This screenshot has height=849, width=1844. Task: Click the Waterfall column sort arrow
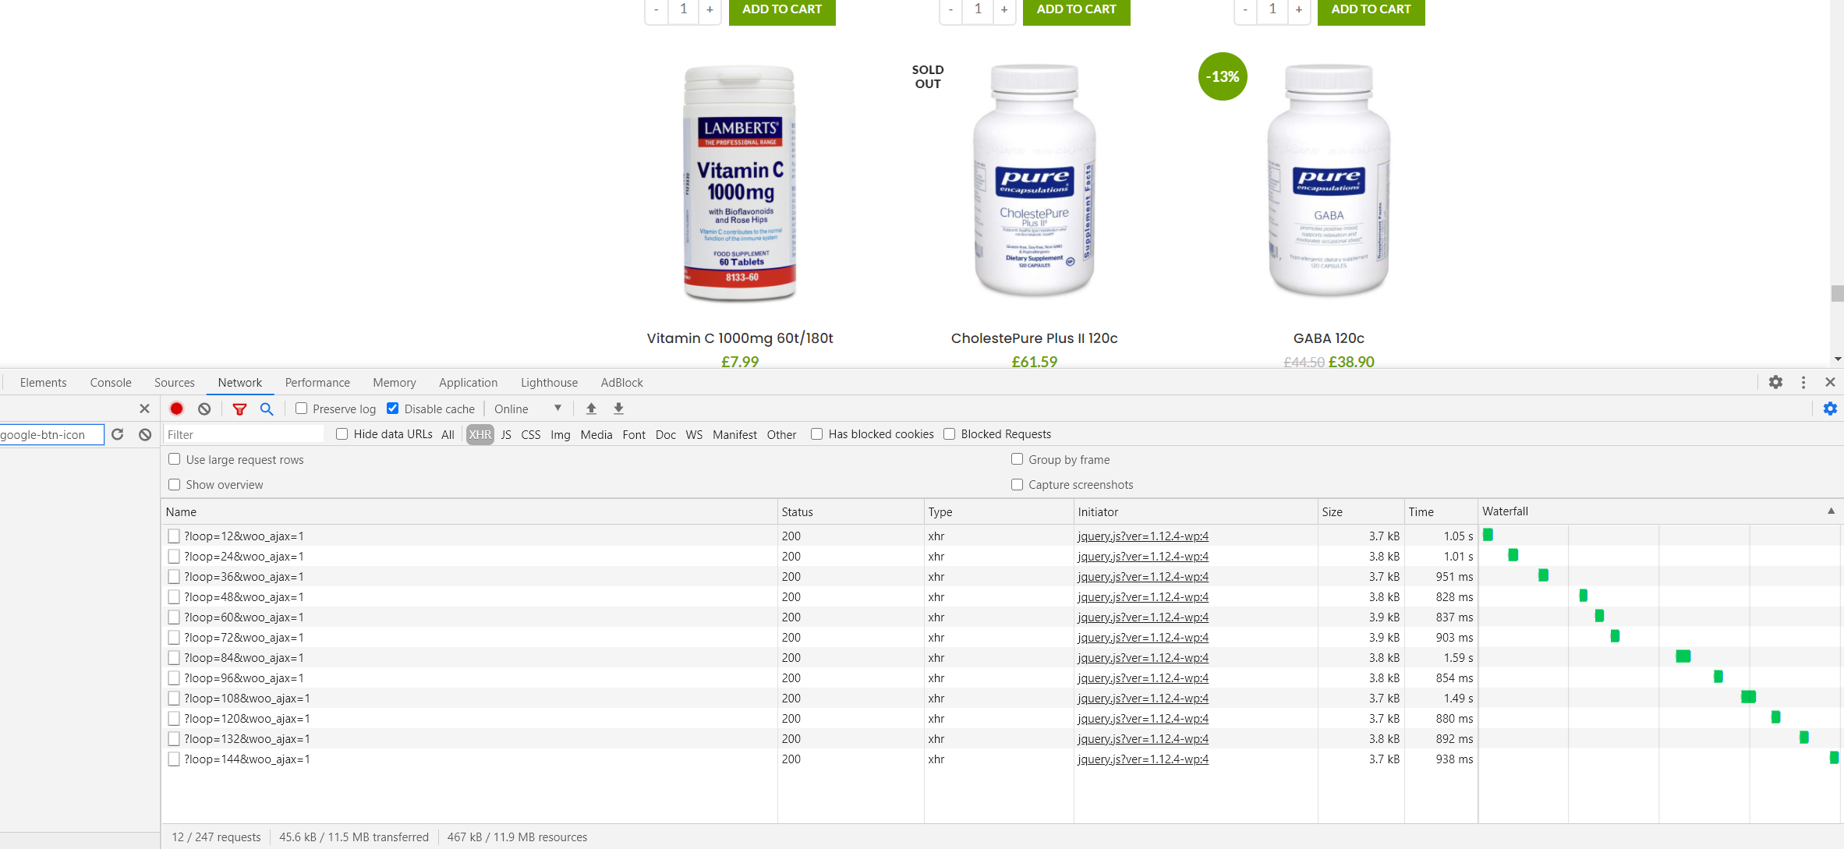click(1831, 511)
